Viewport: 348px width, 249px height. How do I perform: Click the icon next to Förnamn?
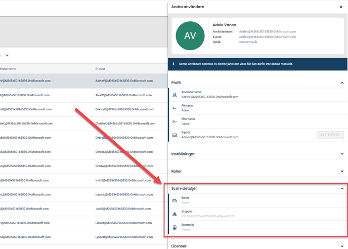coord(175,108)
